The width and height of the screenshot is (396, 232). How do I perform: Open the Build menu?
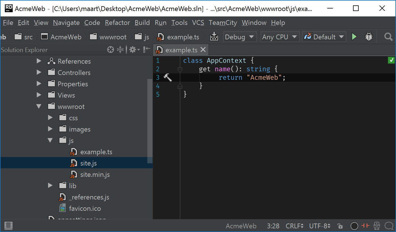(x=142, y=23)
